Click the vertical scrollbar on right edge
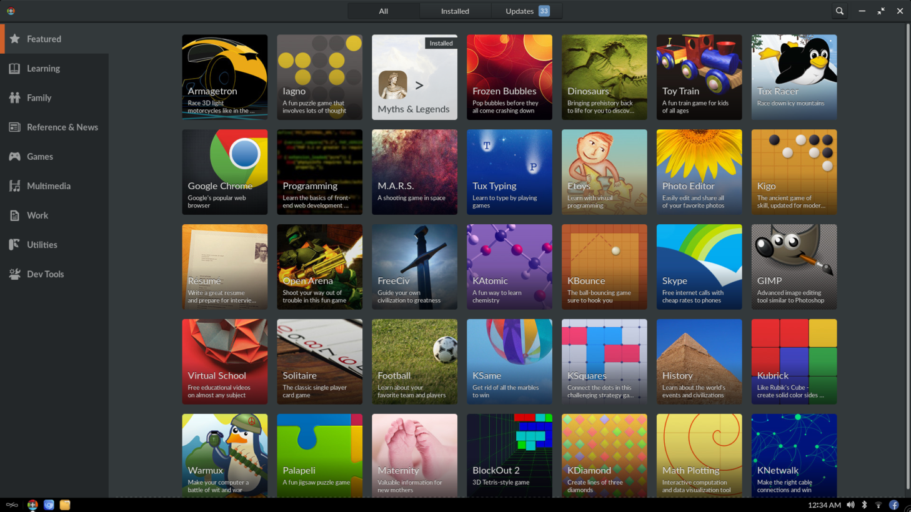The image size is (911, 512). tap(908, 257)
